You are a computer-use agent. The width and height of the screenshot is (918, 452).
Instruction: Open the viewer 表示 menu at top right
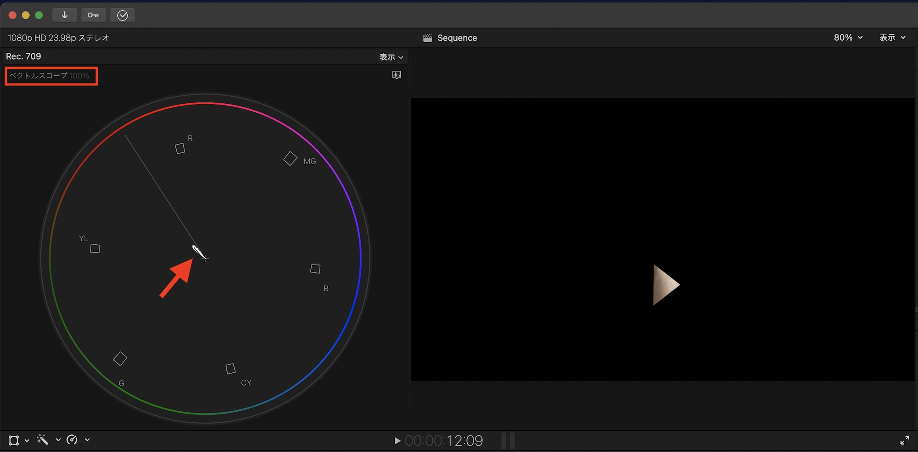pyautogui.click(x=892, y=38)
